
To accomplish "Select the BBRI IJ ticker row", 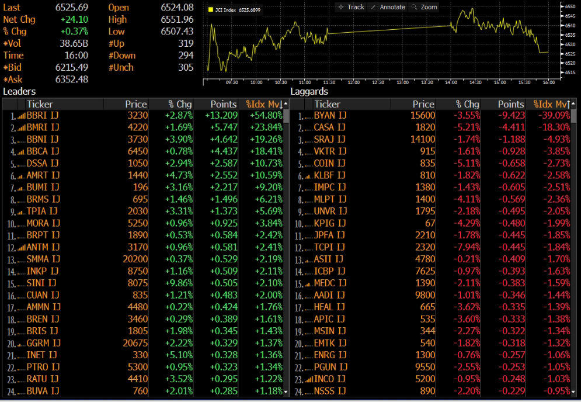I will point(143,115).
